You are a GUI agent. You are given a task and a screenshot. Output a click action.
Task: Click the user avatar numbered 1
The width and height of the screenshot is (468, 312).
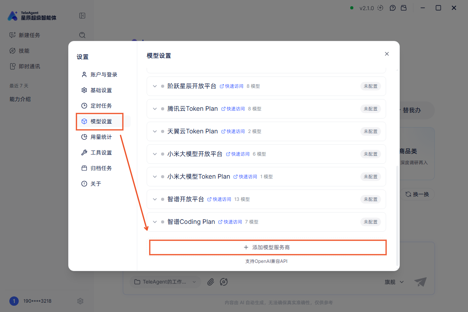(x=14, y=301)
